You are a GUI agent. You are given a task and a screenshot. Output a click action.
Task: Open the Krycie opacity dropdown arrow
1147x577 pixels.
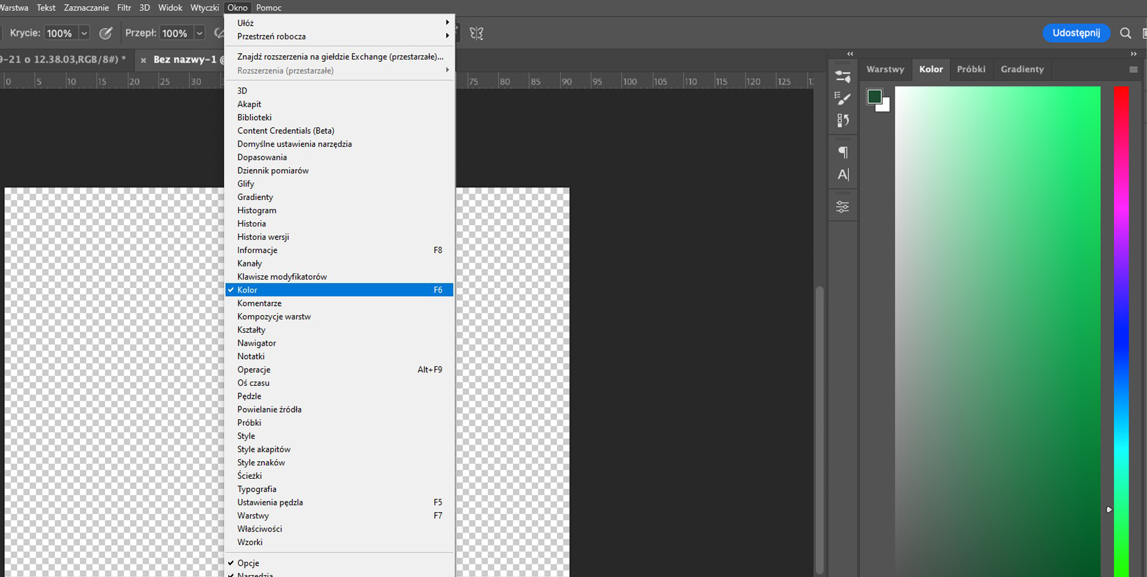pyautogui.click(x=84, y=33)
